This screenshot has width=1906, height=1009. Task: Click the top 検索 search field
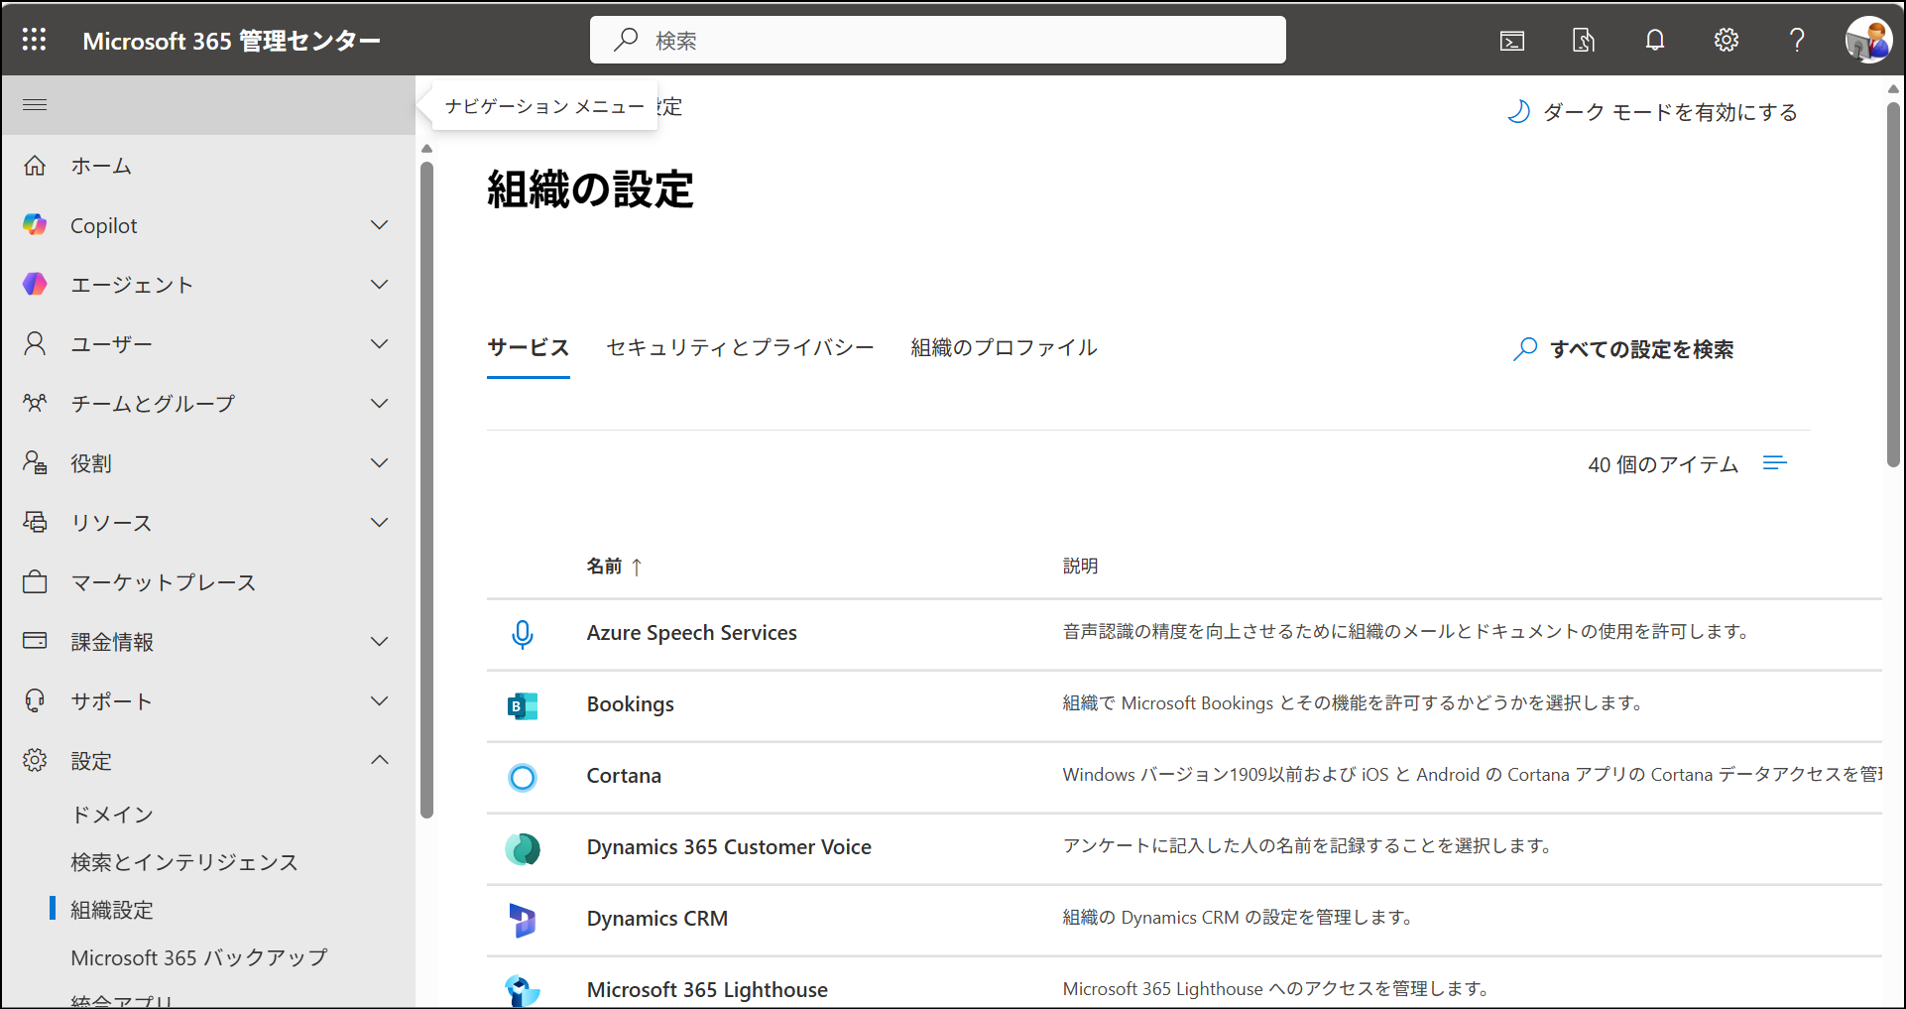(937, 41)
